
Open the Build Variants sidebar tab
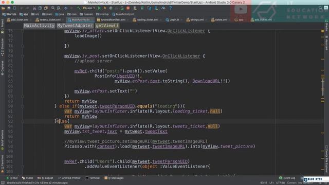click(2, 140)
